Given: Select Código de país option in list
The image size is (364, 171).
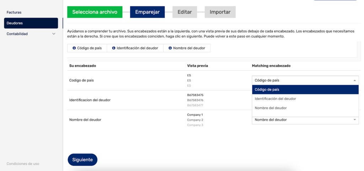Looking at the screenshot, I should [x=305, y=90].
